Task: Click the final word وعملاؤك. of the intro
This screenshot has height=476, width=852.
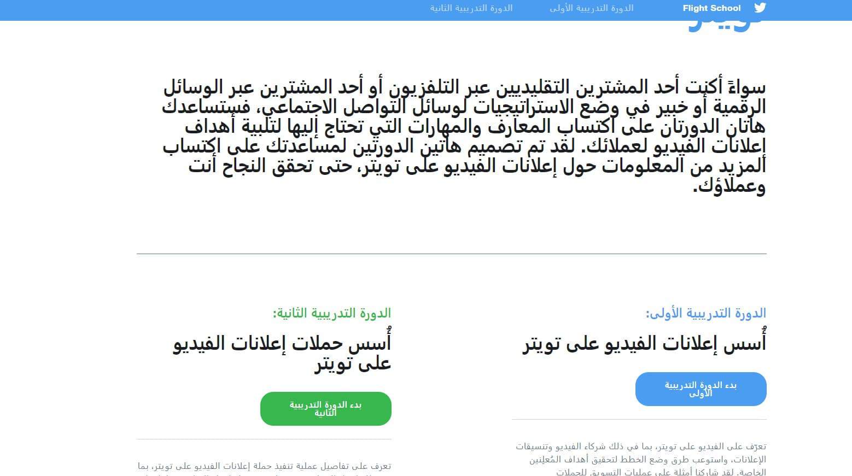Action: (x=730, y=186)
